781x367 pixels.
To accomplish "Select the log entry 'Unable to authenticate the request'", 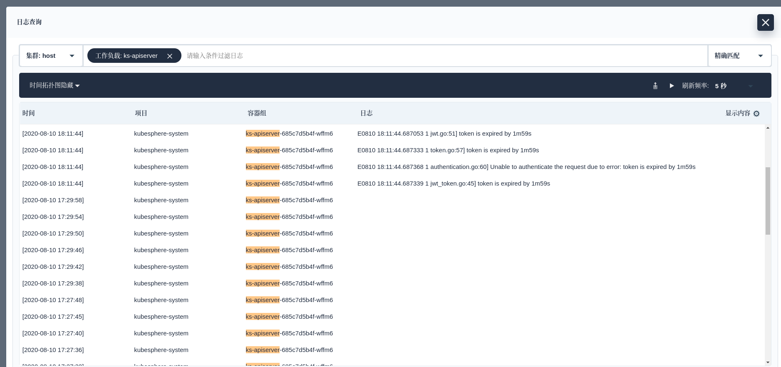I will tap(526, 167).
